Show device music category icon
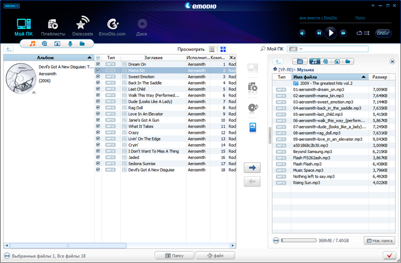The height and width of the screenshot is (263, 401). click(314, 62)
